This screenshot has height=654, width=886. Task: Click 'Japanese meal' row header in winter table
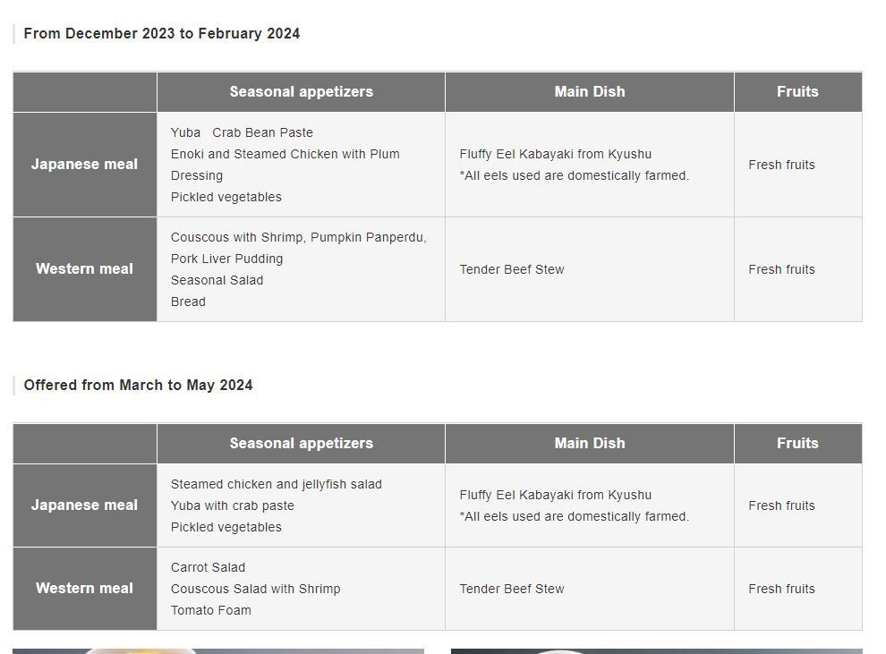coord(85,165)
